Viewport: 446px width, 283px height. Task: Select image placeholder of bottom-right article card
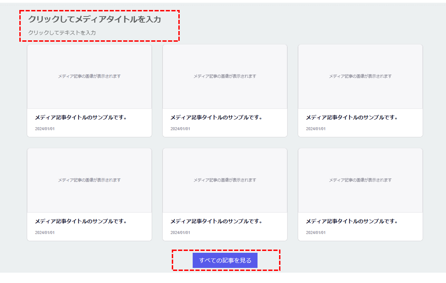click(360, 180)
